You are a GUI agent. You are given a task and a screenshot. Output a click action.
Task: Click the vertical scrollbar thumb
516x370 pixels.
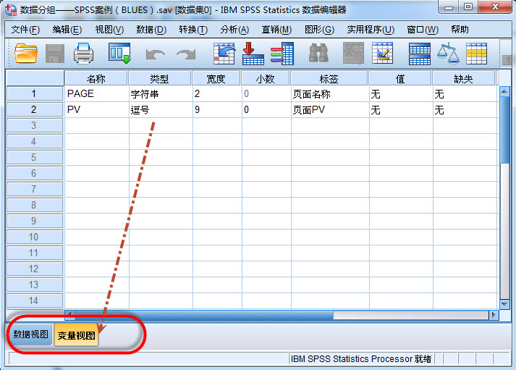pos(504,129)
